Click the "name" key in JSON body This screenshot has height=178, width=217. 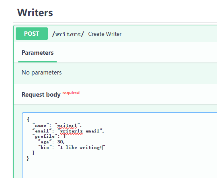click(41, 126)
